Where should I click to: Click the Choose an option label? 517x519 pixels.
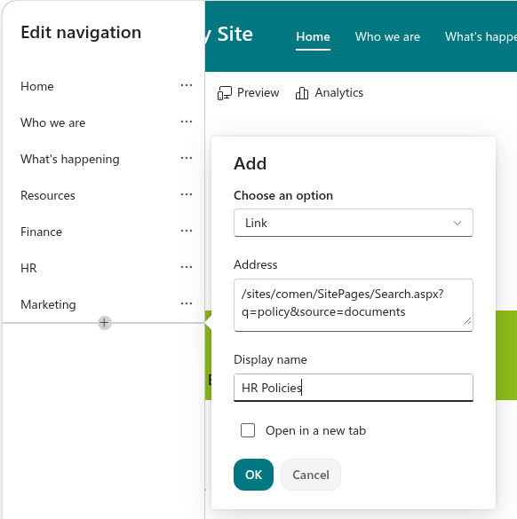tap(283, 195)
